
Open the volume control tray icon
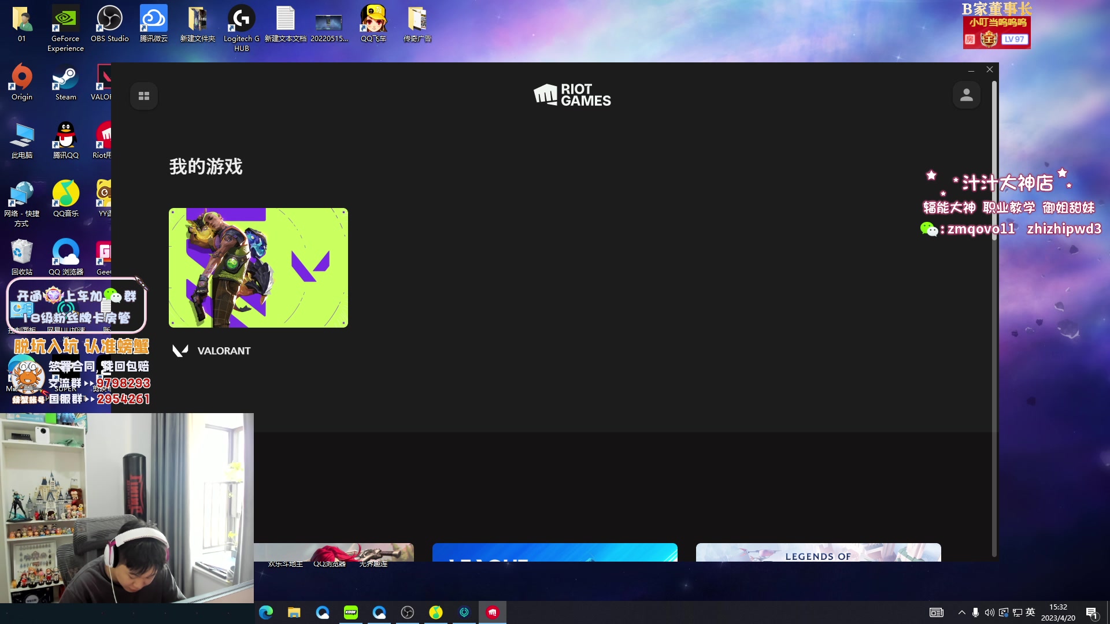point(990,612)
